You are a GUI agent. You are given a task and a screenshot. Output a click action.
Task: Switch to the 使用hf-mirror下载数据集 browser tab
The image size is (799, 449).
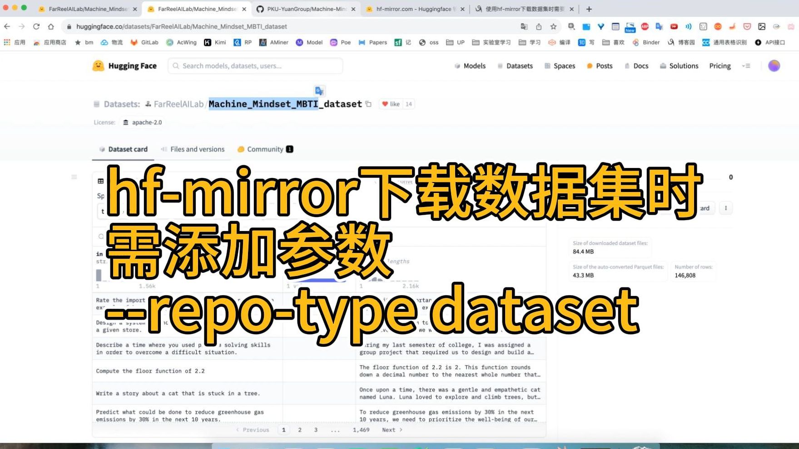[525, 9]
